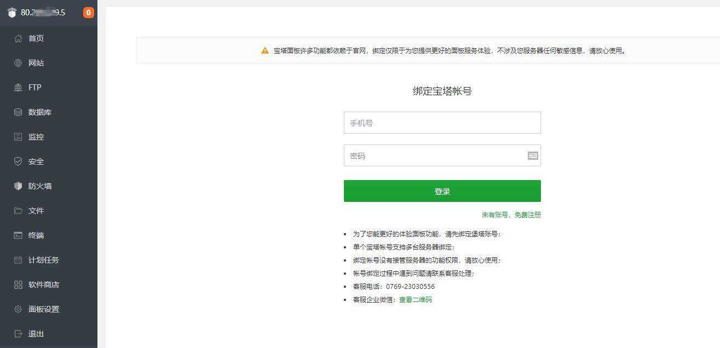Open the 免费注册 registration link
This screenshot has height=348, width=720.
pyautogui.click(x=527, y=214)
